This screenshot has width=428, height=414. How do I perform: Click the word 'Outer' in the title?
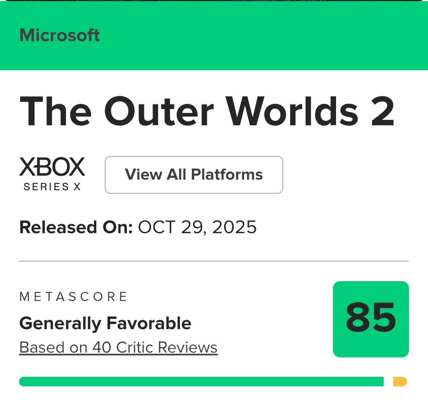coord(159,111)
